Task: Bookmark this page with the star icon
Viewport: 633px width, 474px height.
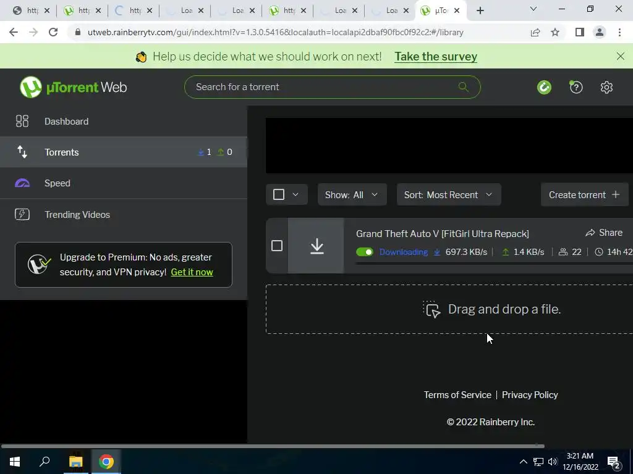Action: [x=555, y=32]
